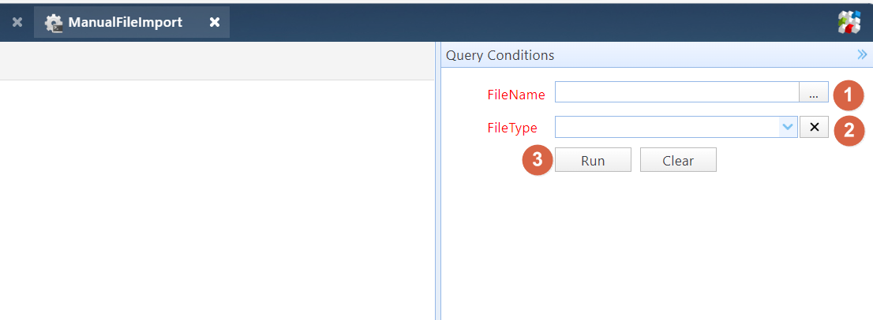
Task: Focus the FileName text field
Action: pos(676,92)
